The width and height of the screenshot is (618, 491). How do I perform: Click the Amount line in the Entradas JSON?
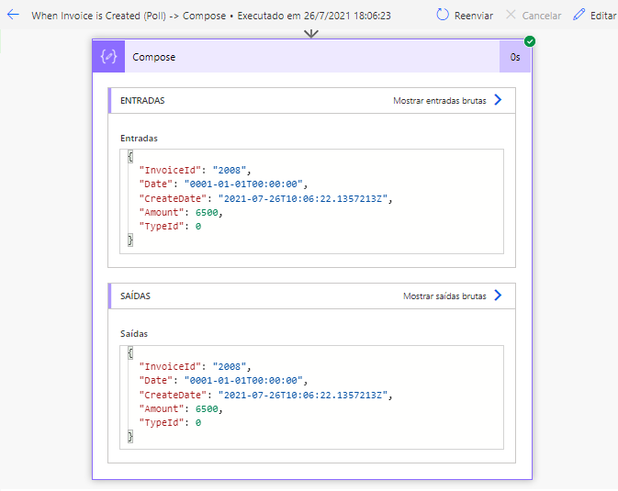(181, 212)
